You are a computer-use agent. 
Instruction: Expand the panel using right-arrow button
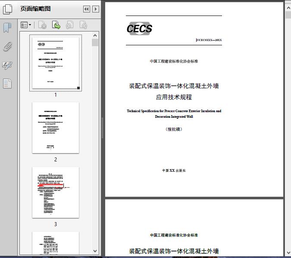click(x=96, y=9)
